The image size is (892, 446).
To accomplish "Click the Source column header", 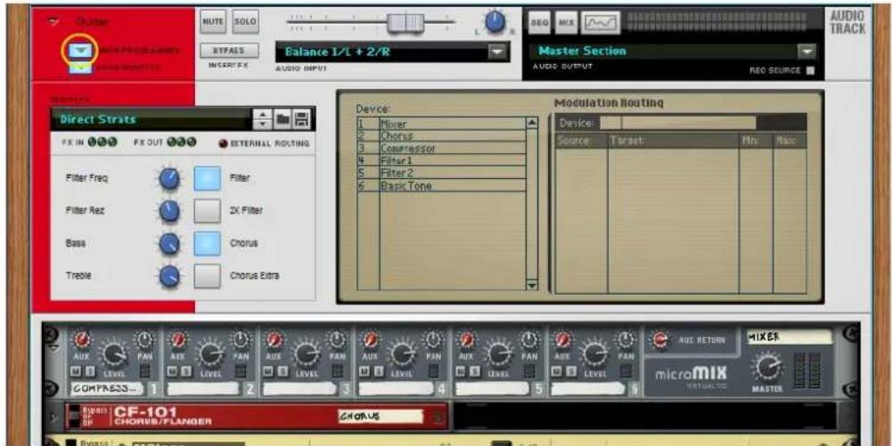I will (581, 141).
